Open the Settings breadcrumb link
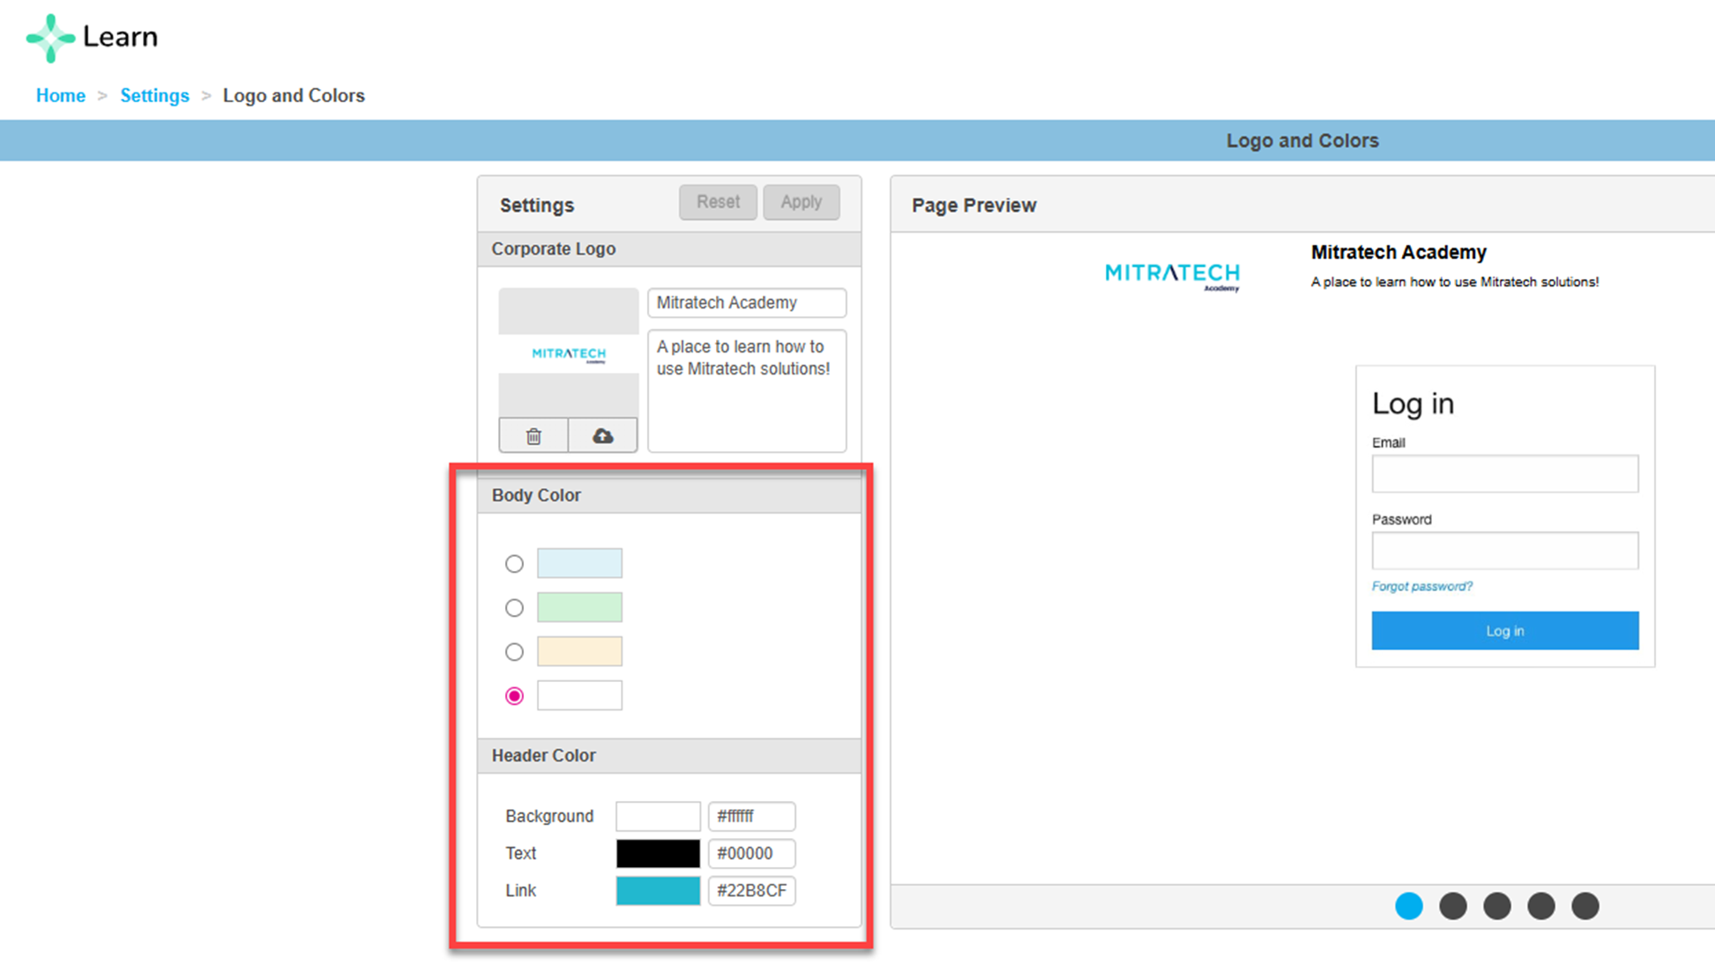1715x979 pixels. coord(154,95)
